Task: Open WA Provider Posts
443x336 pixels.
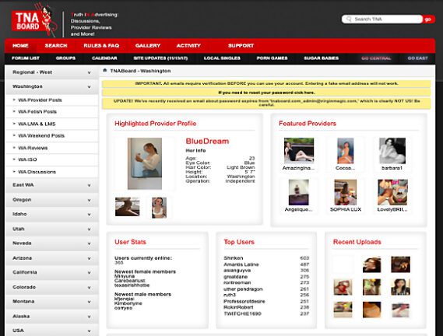Action: click(x=40, y=100)
